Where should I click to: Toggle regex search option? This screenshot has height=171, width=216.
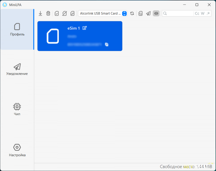pos(208,13)
